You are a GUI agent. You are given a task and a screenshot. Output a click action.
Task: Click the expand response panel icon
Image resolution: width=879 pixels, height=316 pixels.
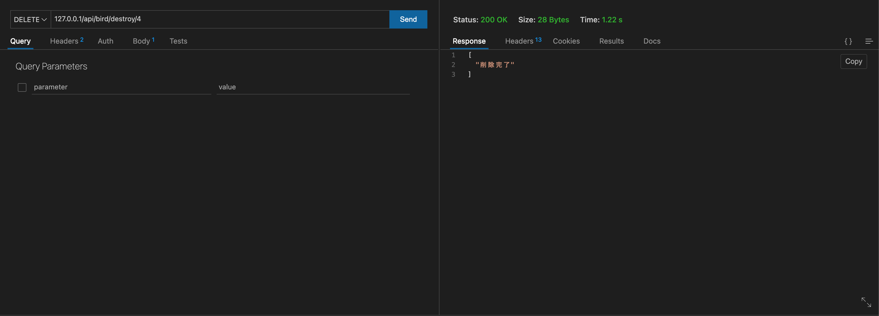point(866,302)
